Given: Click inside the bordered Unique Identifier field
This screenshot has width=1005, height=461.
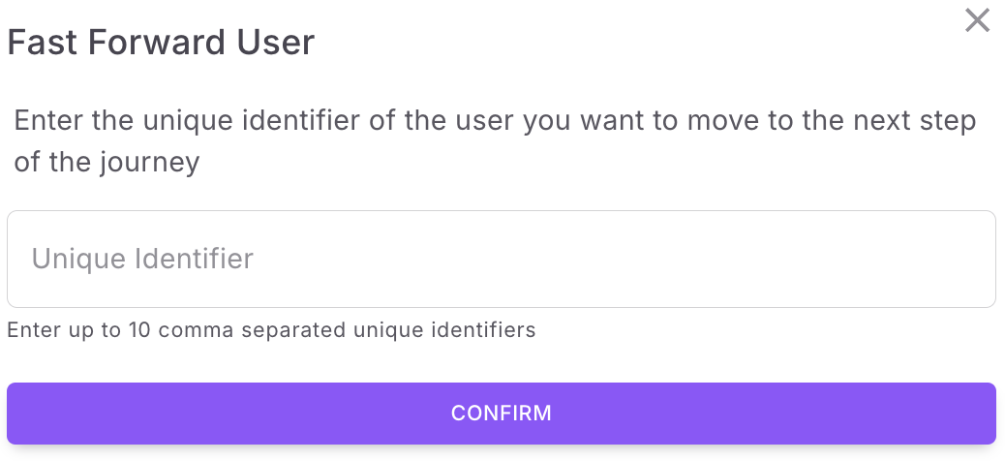Looking at the screenshot, I should tap(502, 259).
